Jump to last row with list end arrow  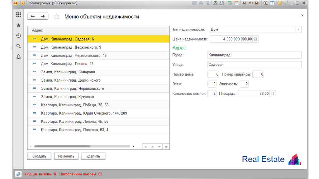pos(166,146)
